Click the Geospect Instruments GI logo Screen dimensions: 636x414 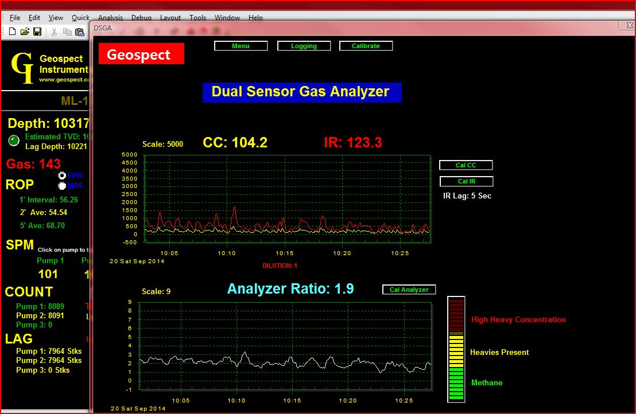(22, 68)
